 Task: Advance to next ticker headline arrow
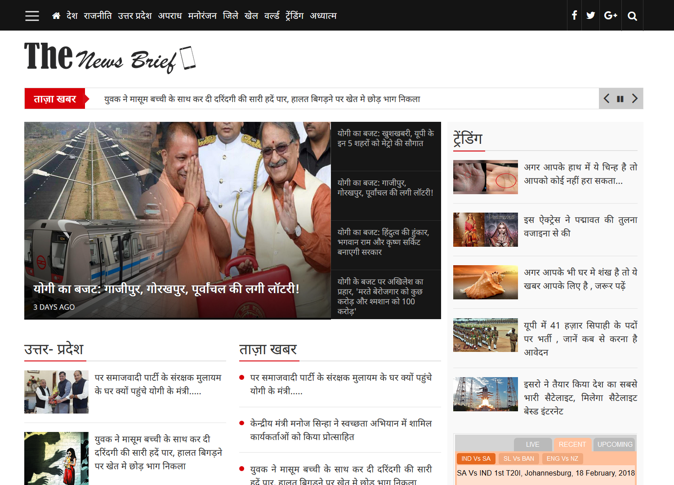pos(634,99)
